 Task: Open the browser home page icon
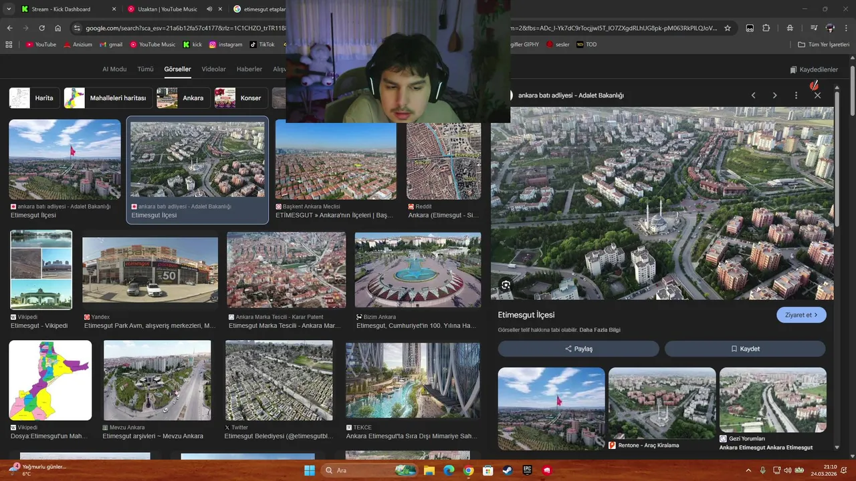(58, 28)
